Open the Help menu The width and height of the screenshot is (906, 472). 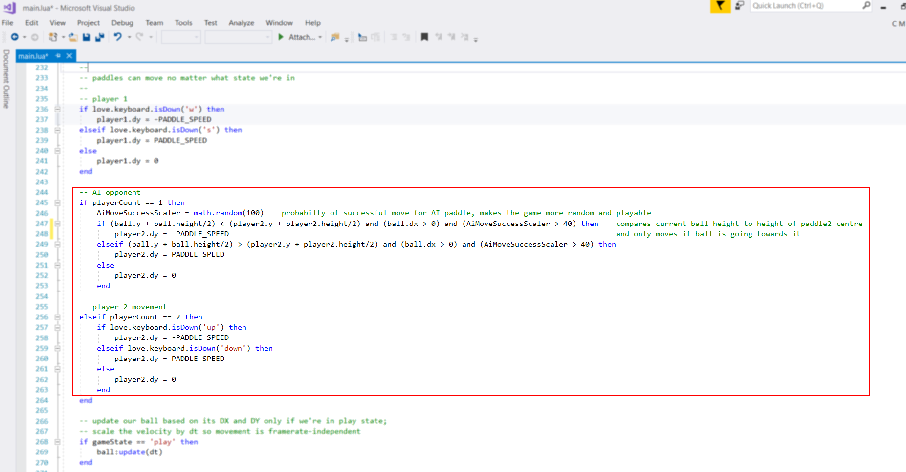click(x=313, y=22)
